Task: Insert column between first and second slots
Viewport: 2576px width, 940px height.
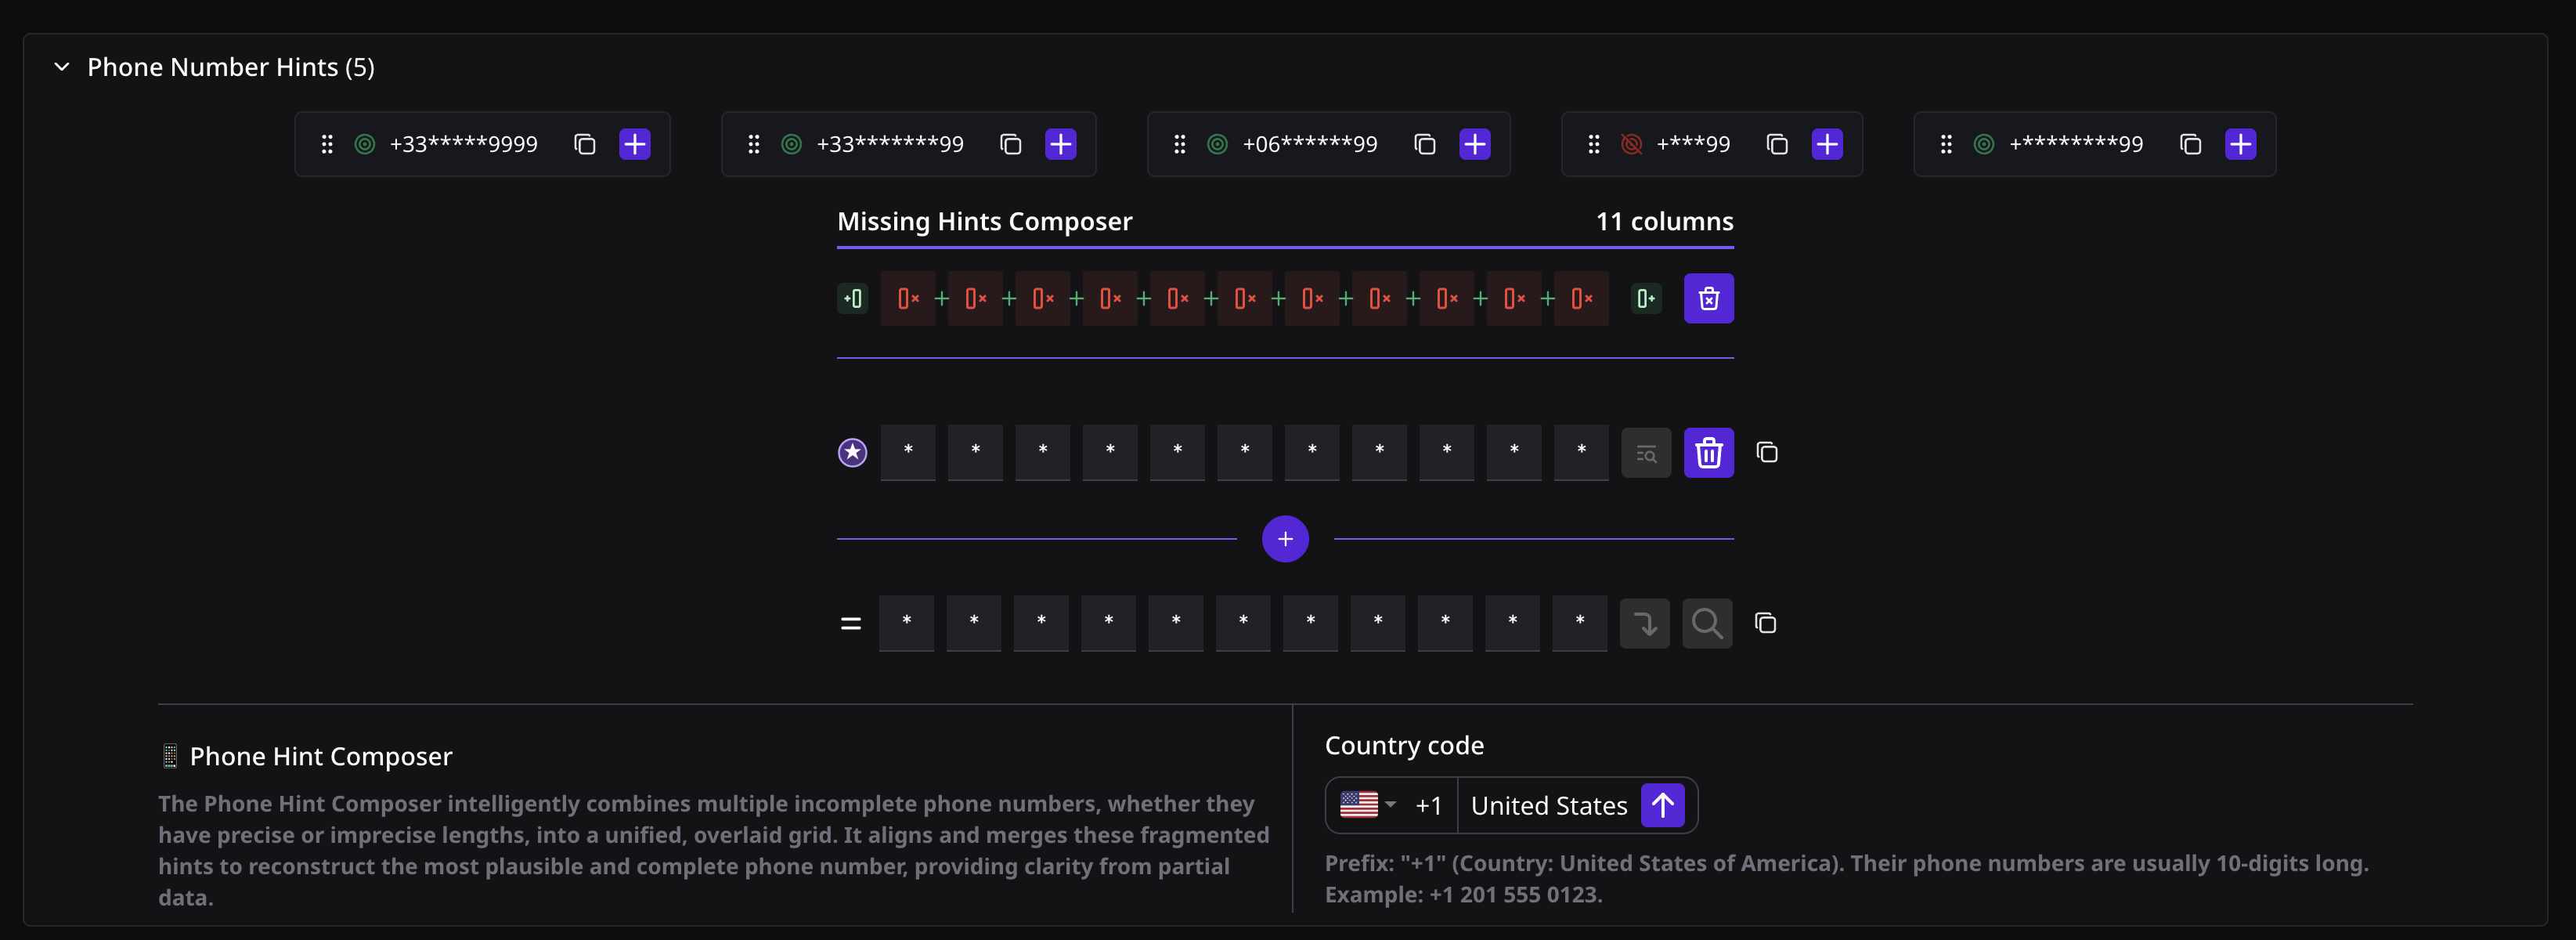Action: coord(941,298)
